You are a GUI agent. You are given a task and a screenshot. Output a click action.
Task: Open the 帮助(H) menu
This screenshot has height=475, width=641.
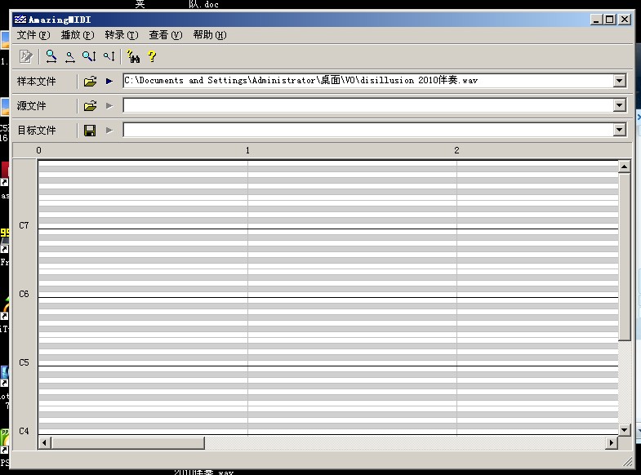(x=210, y=35)
